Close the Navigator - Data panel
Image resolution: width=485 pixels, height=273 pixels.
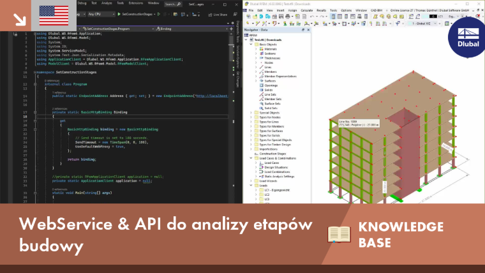308,30
